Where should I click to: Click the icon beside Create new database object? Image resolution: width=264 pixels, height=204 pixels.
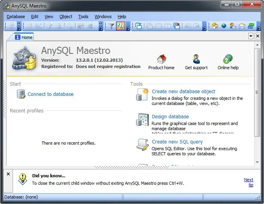coord(142,94)
